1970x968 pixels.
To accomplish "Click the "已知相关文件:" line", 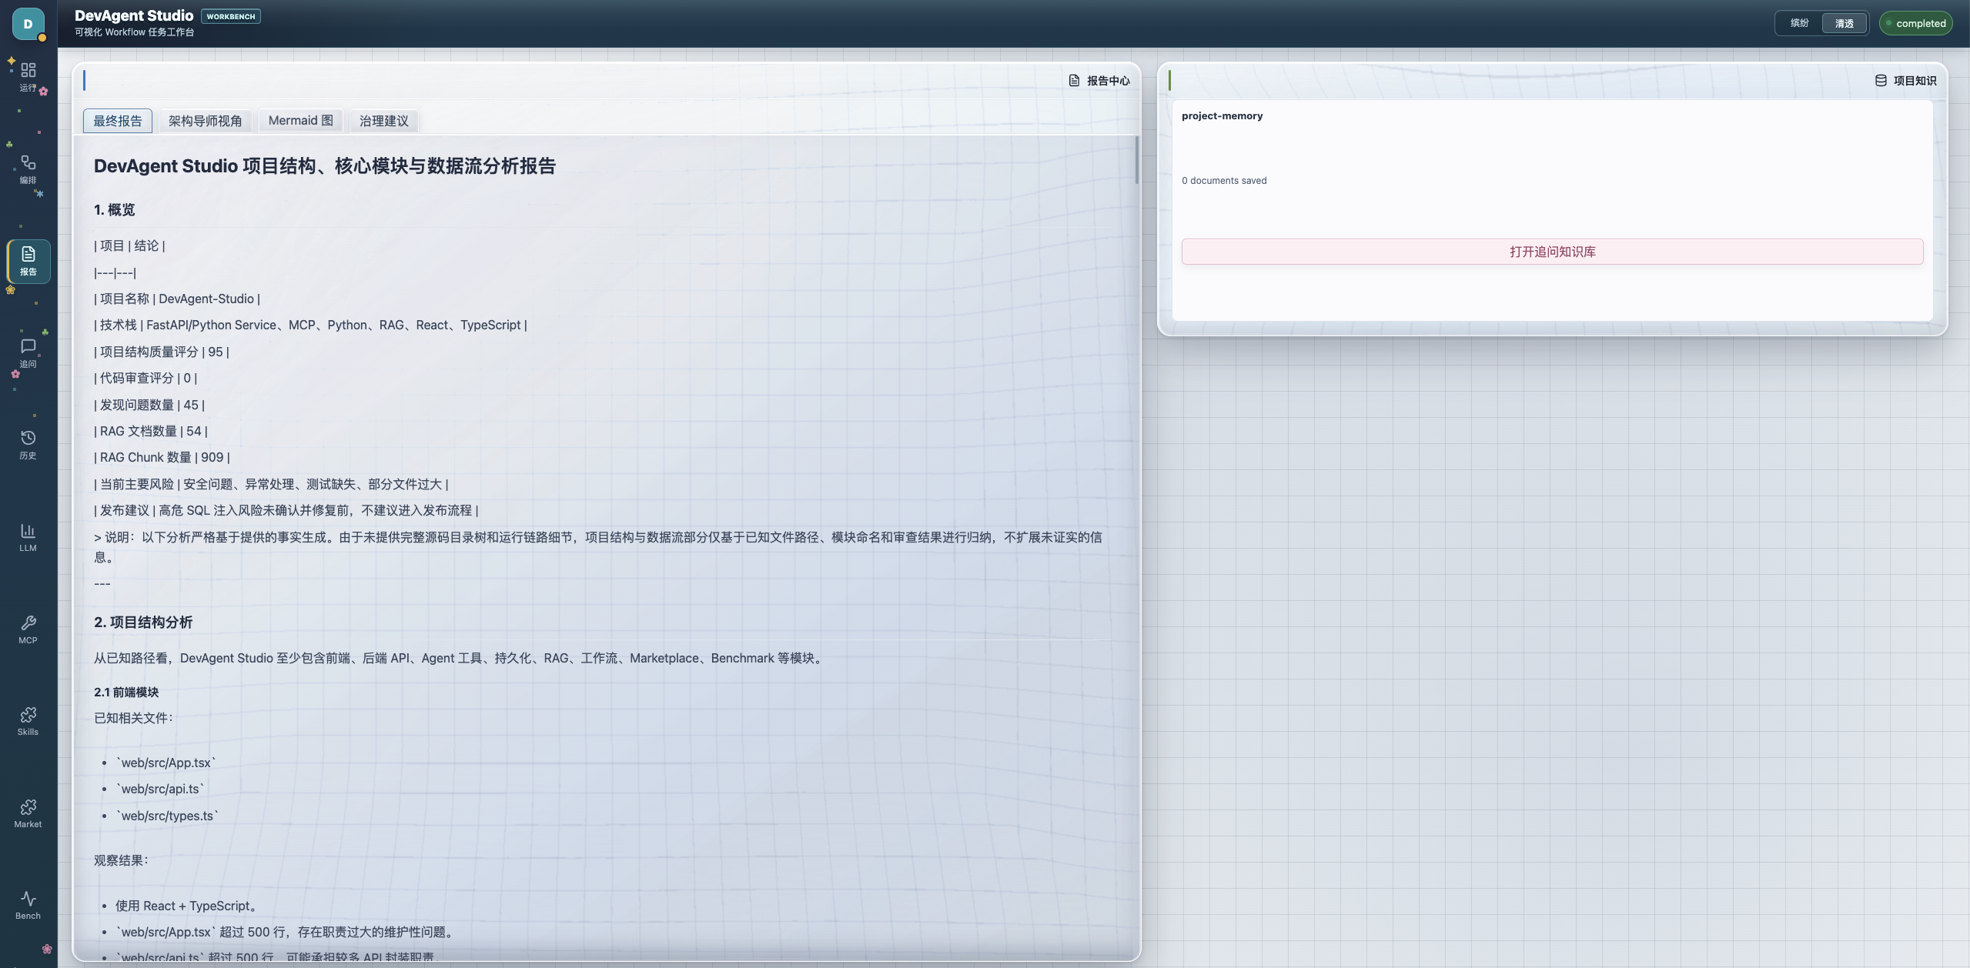I will 133,719.
